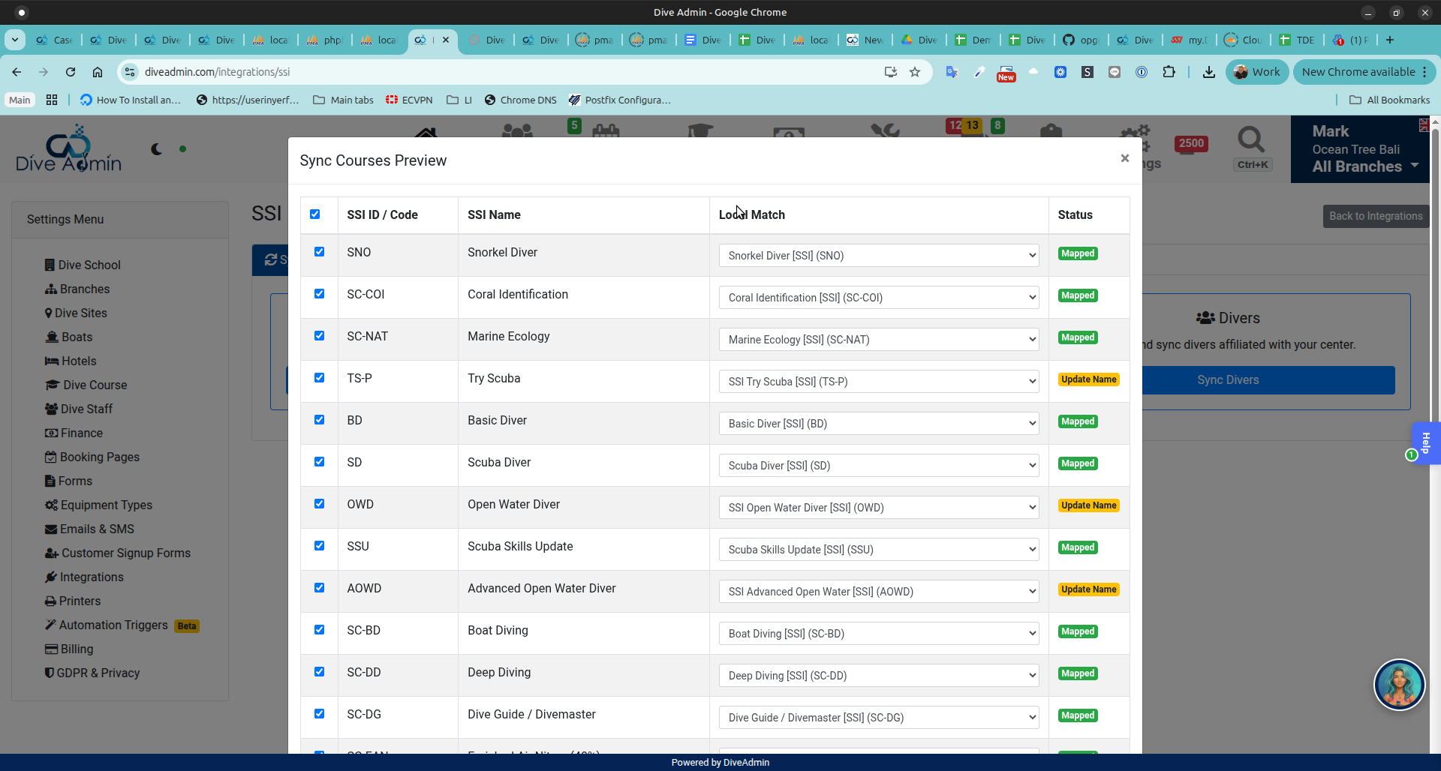Open Chrome home page icon
This screenshot has height=771, width=1441.
click(x=98, y=72)
